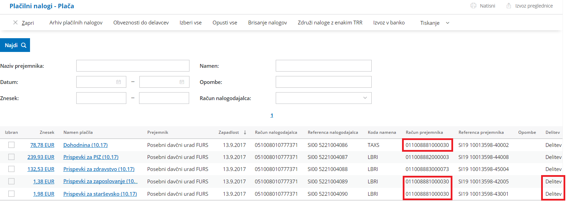Open Obveznosti do delavcev
567x204 pixels.
141,22
